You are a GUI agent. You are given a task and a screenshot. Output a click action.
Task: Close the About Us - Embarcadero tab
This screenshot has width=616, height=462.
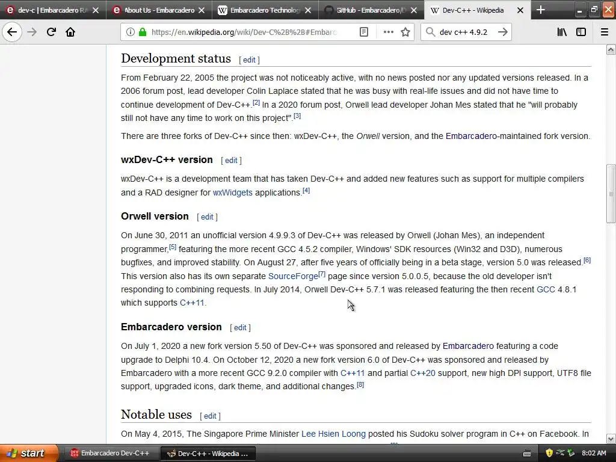(x=202, y=10)
